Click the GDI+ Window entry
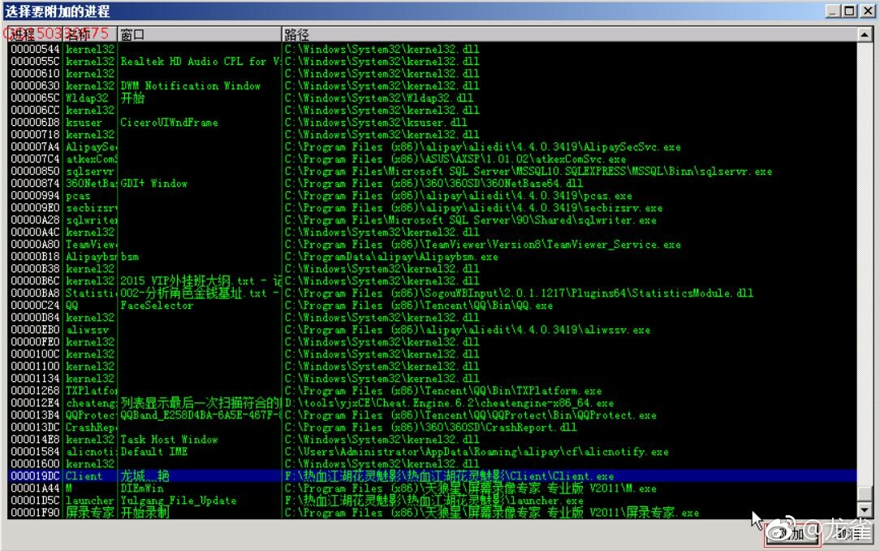 tap(153, 183)
